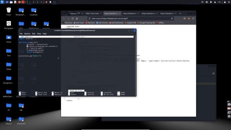Select the htb folder on the desktop
231x130 pixels.
(21, 107)
